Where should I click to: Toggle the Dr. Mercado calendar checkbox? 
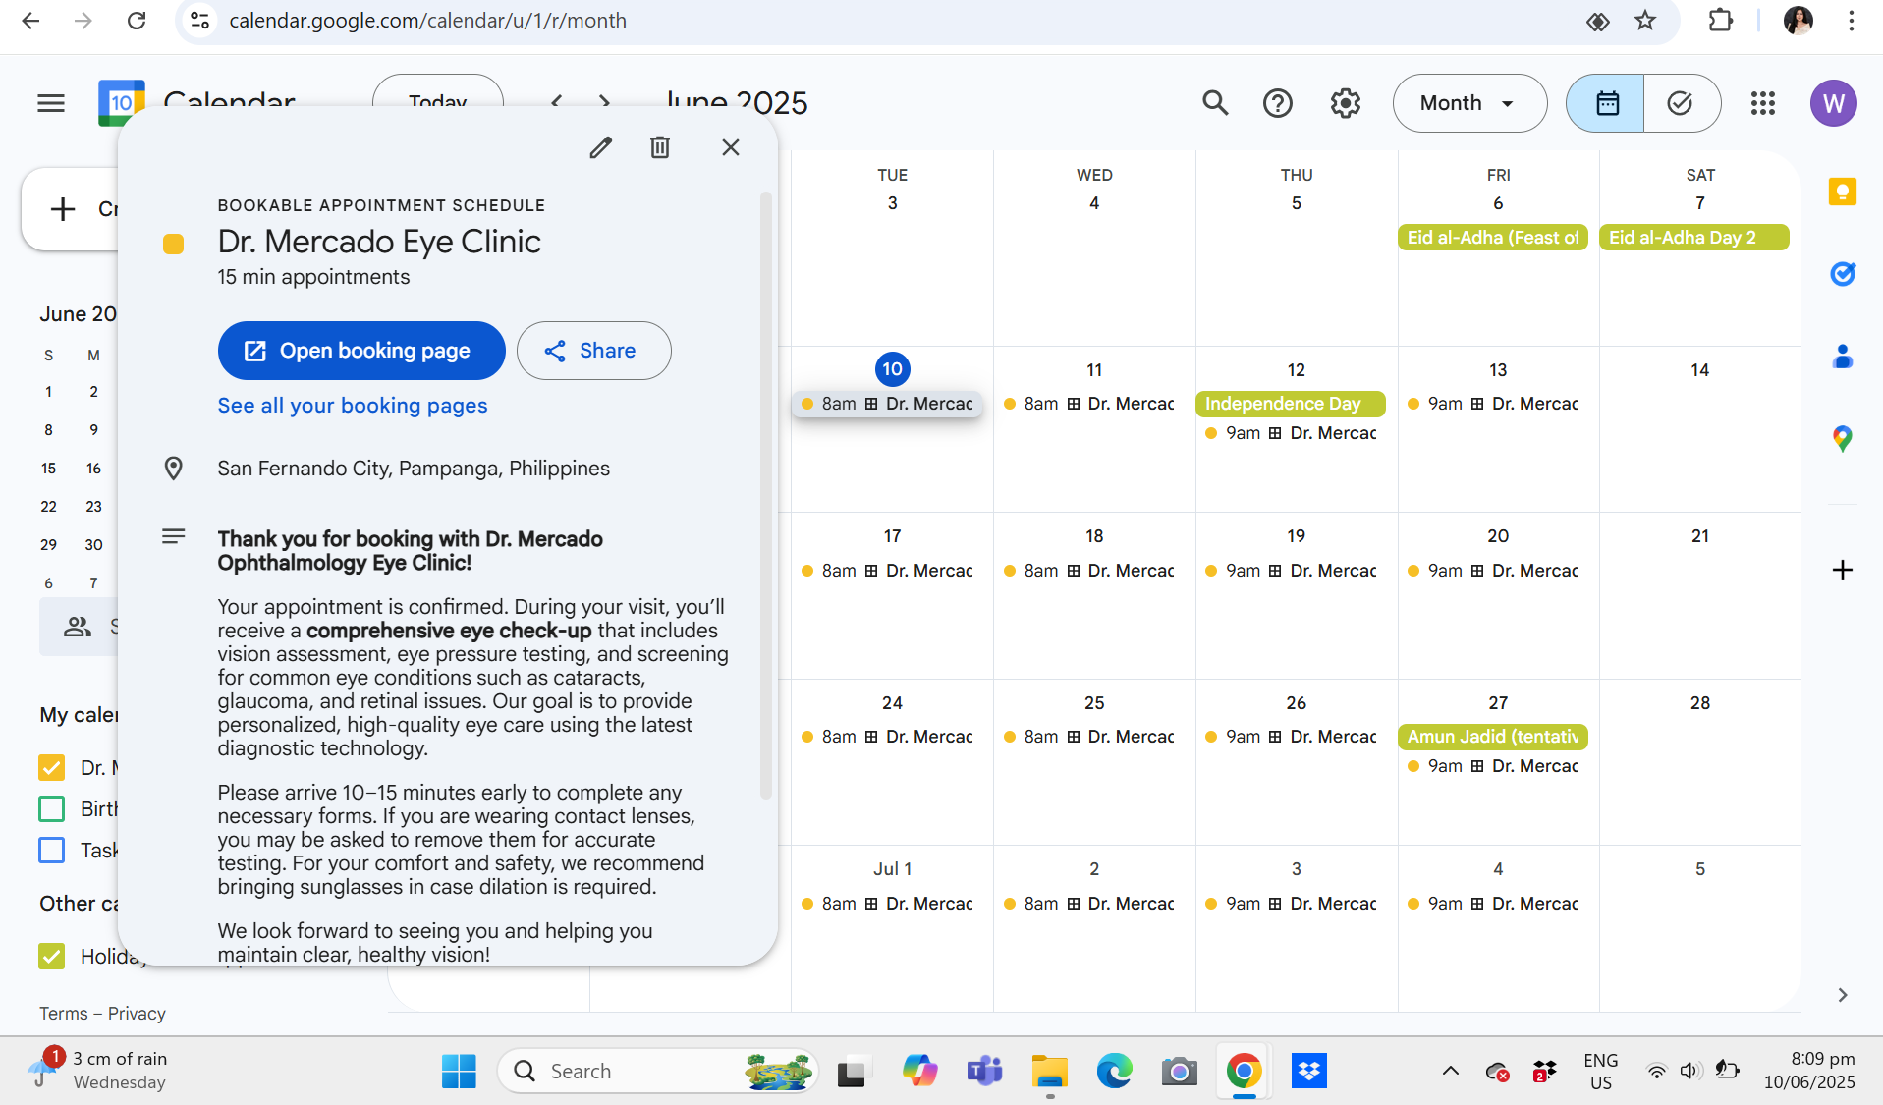tap(51, 768)
